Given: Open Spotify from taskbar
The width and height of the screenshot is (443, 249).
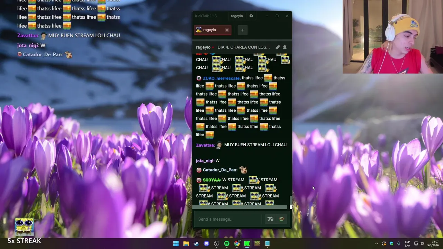Looking at the screenshot, I should tap(227, 243).
